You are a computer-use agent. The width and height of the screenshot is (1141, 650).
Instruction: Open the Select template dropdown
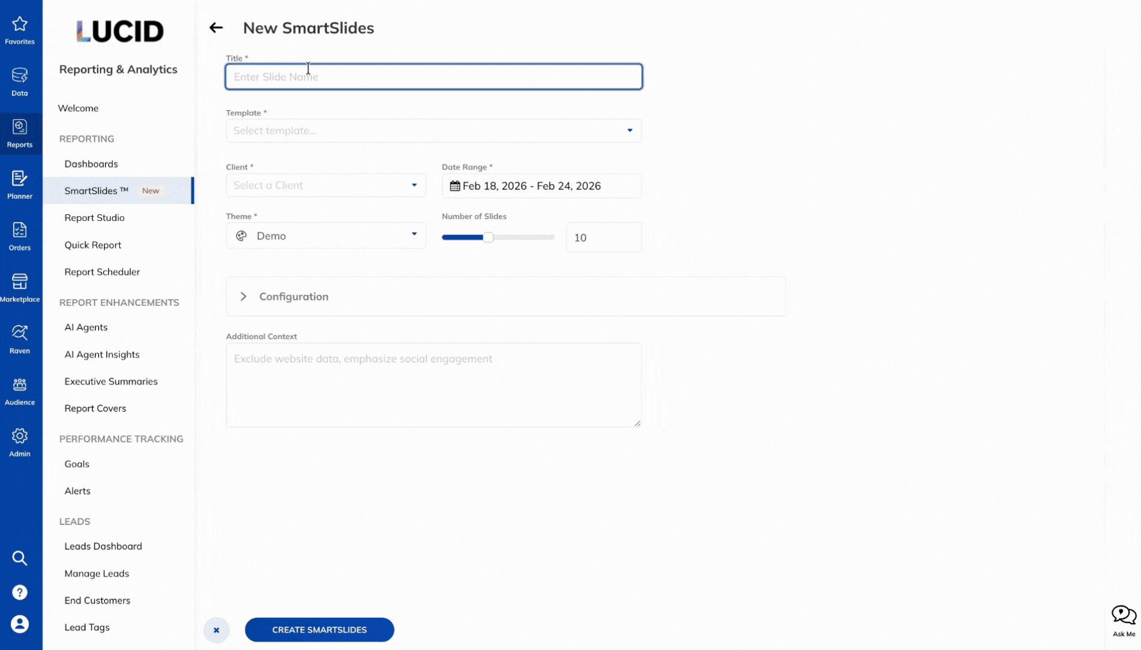pyautogui.click(x=433, y=131)
